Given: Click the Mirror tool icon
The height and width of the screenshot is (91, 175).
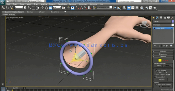Looking at the screenshot, I should click(x=115, y=8).
